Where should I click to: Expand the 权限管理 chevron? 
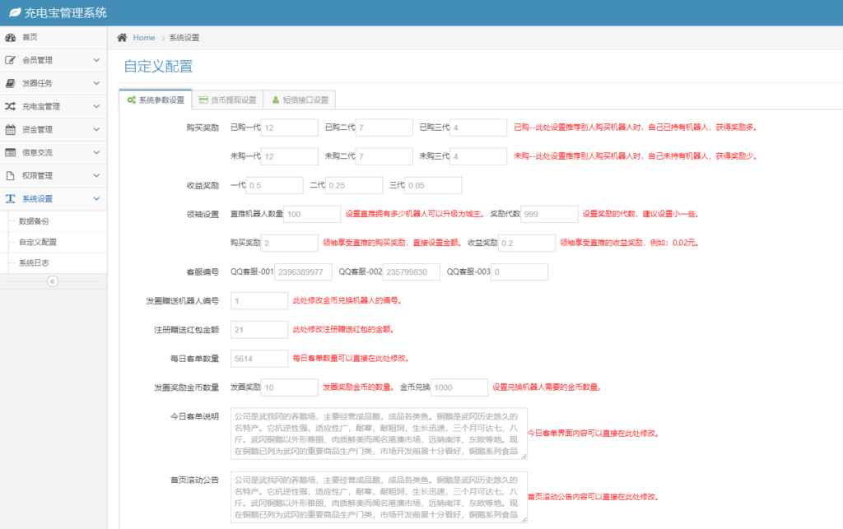[96, 175]
